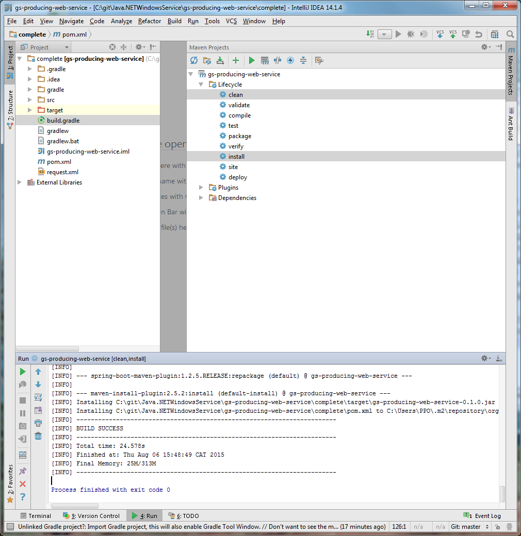
Task: Click Search Everywhere magnifier icon
Action: coord(510,34)
